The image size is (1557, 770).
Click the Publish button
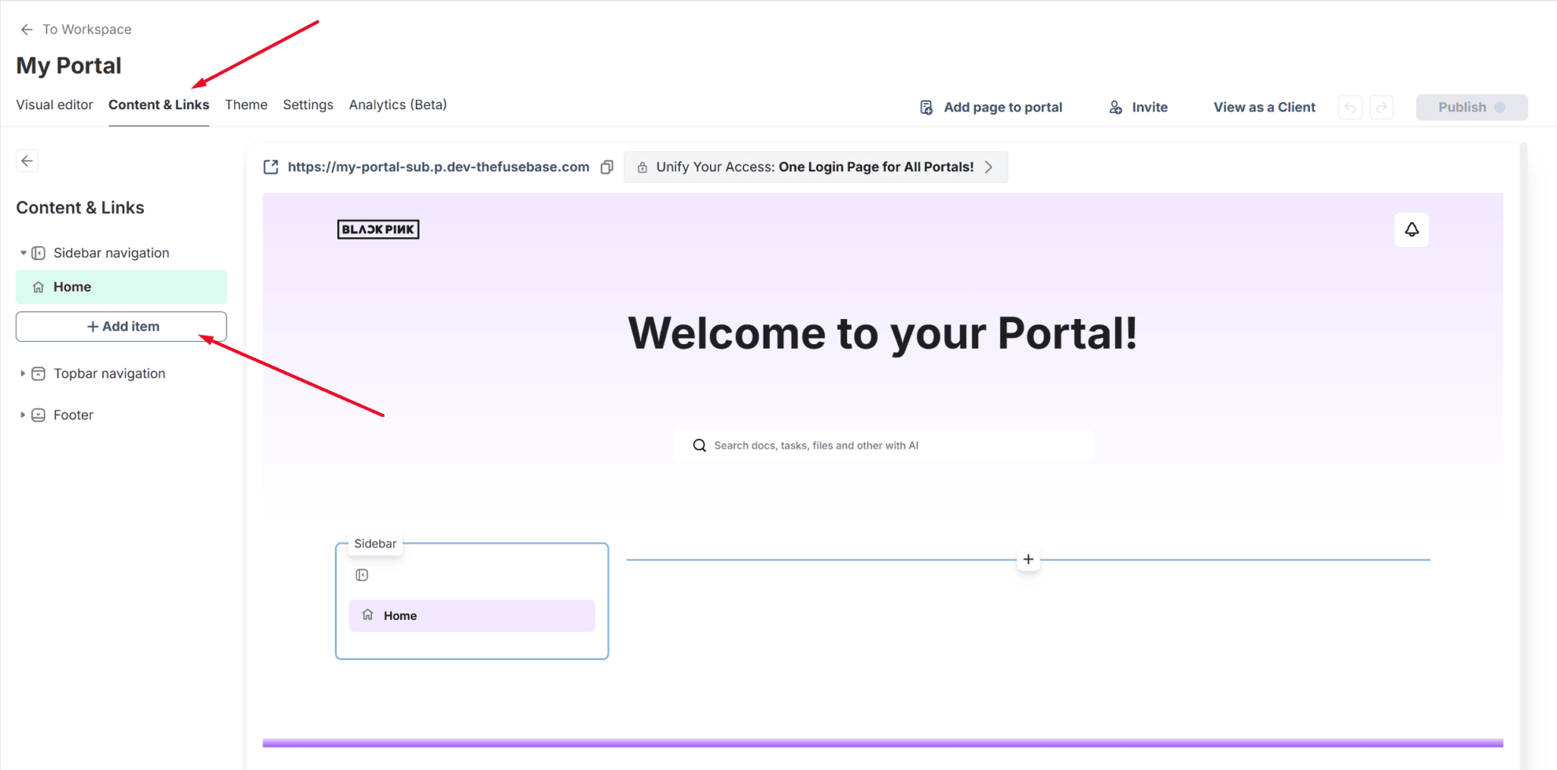[1471, 107]
